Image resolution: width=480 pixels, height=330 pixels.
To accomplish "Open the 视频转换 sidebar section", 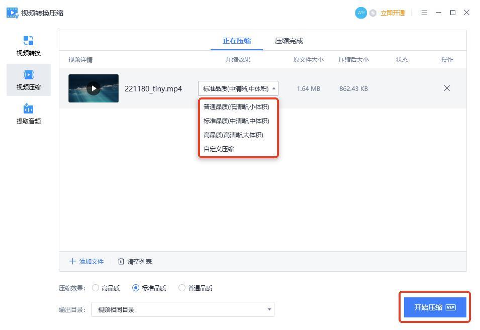I will pos(29,46).
